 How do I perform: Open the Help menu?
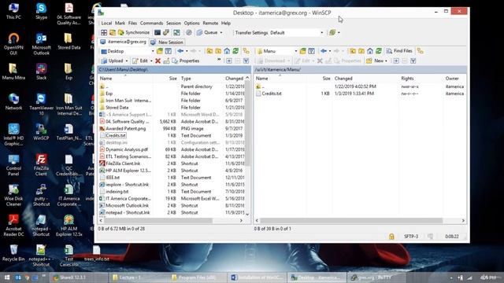tap(226, 23)
